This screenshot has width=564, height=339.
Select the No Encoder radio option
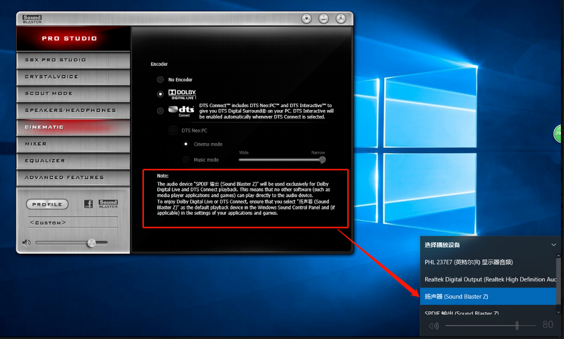click(160, 79)
